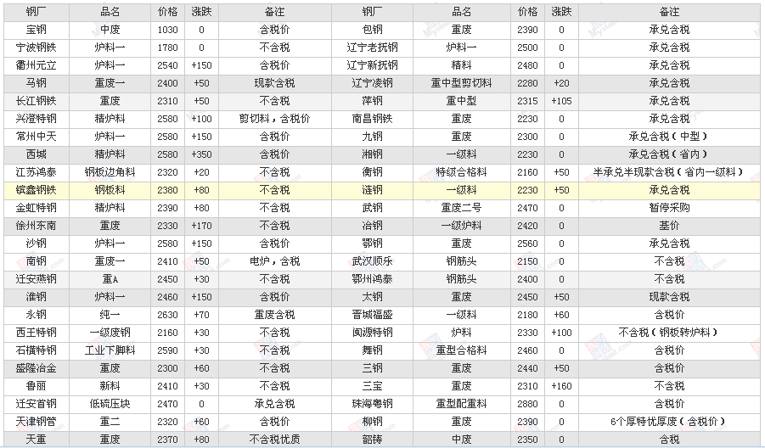Click the 宝钢 steel mill cell

(x=36, y=30)
